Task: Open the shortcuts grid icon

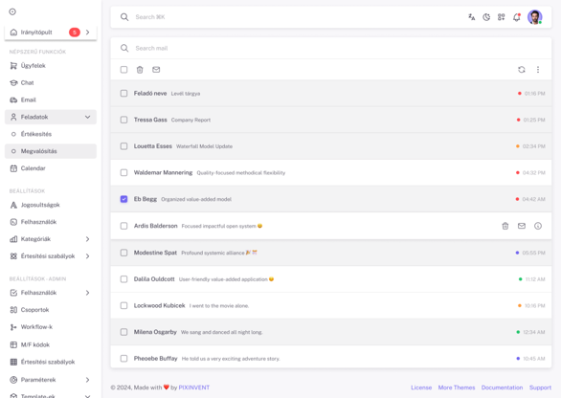Action: point(501,17)
